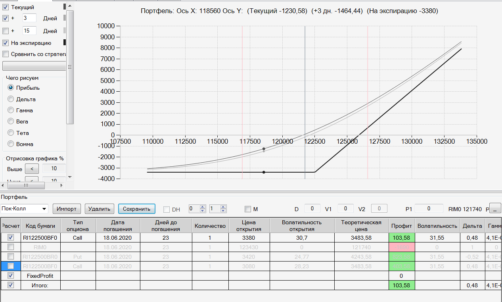The image size is (502, 302).
Task: Check Расчет box for Call row priced 3080
Action: [11, 266]
